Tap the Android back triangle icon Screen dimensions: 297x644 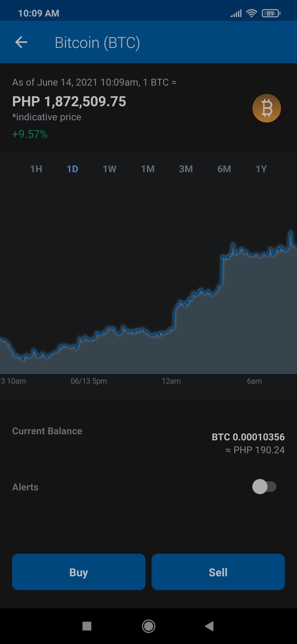(x=210, y=626)
